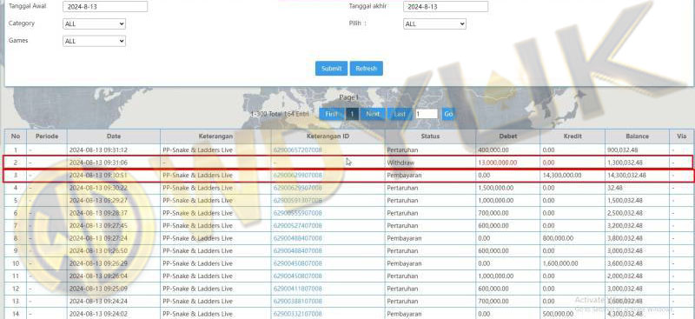
Task: Click the Tanggal Awal date field
Action: 105,7
